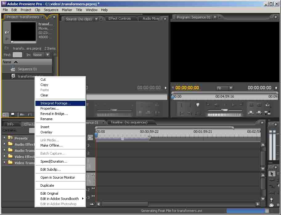Set unnumbered marker in Program monitor
Viewport: 281px width, 215px height.
(198, 105)
